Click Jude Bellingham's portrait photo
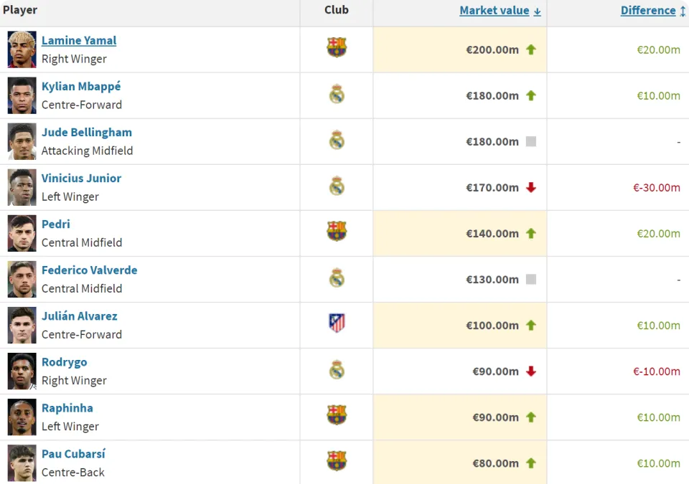 click(x=22, y=141)
